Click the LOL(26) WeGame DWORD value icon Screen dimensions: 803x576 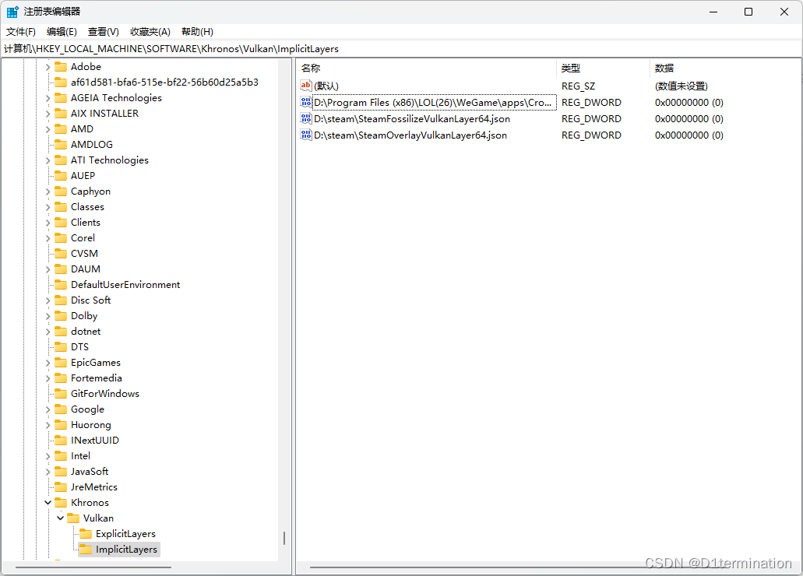coord(306,102)
